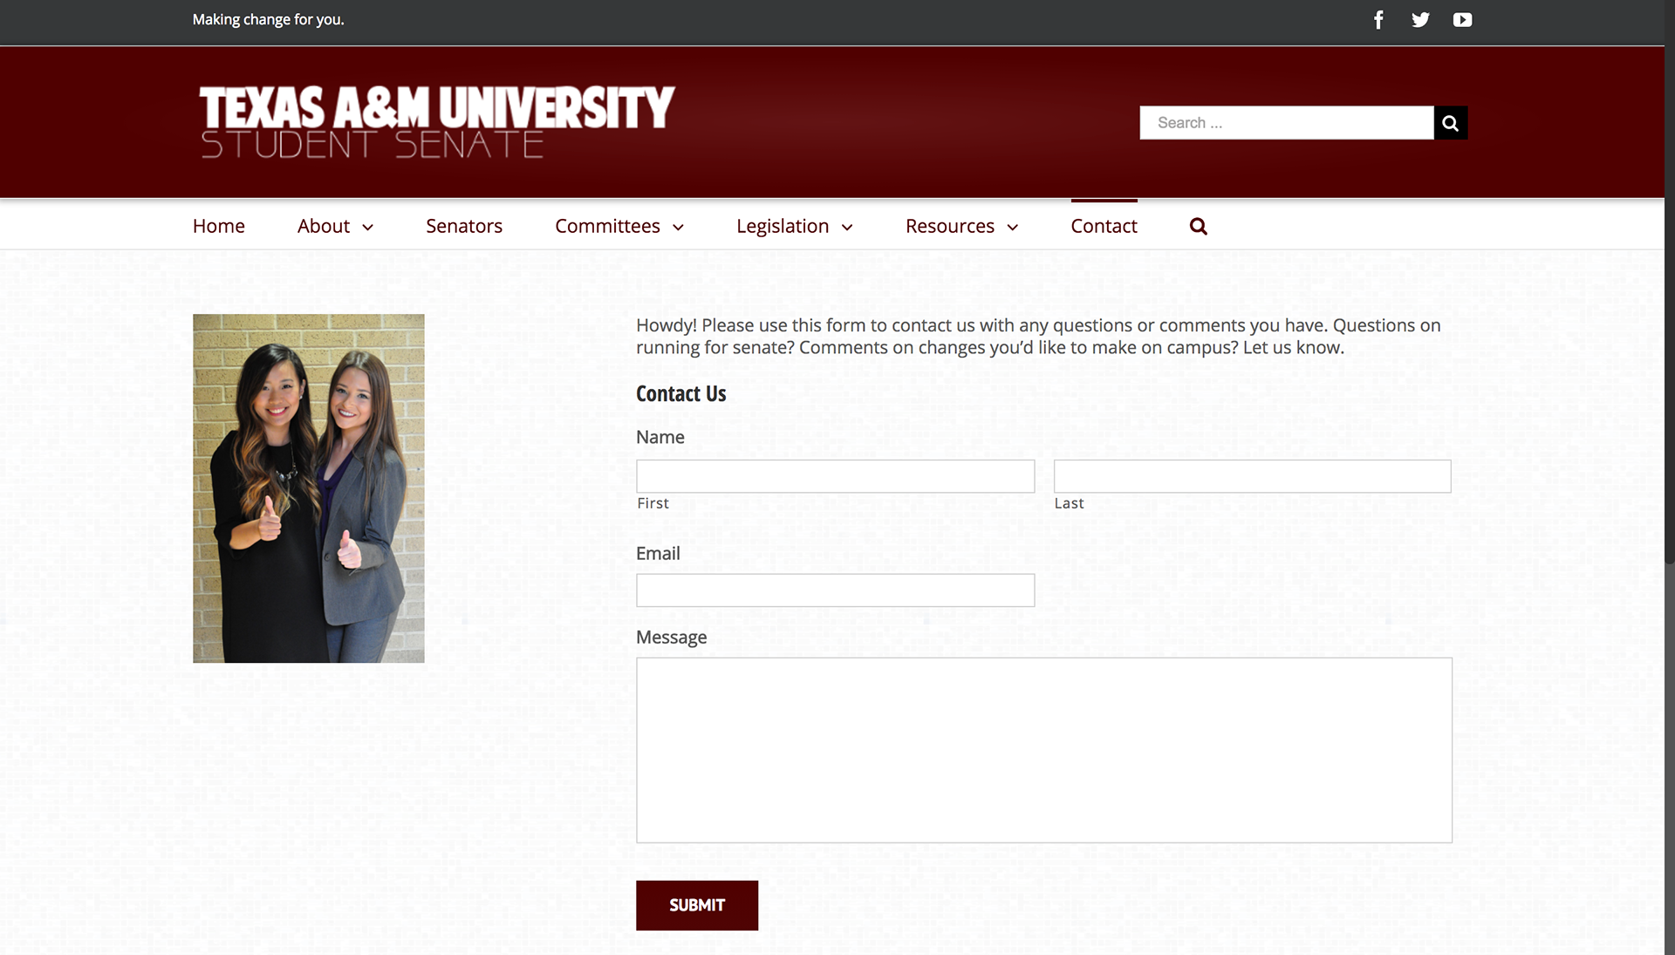Screen dimensions: 1675x955
Task: Focus the Message text area
Action: (x=1044, y=750)
